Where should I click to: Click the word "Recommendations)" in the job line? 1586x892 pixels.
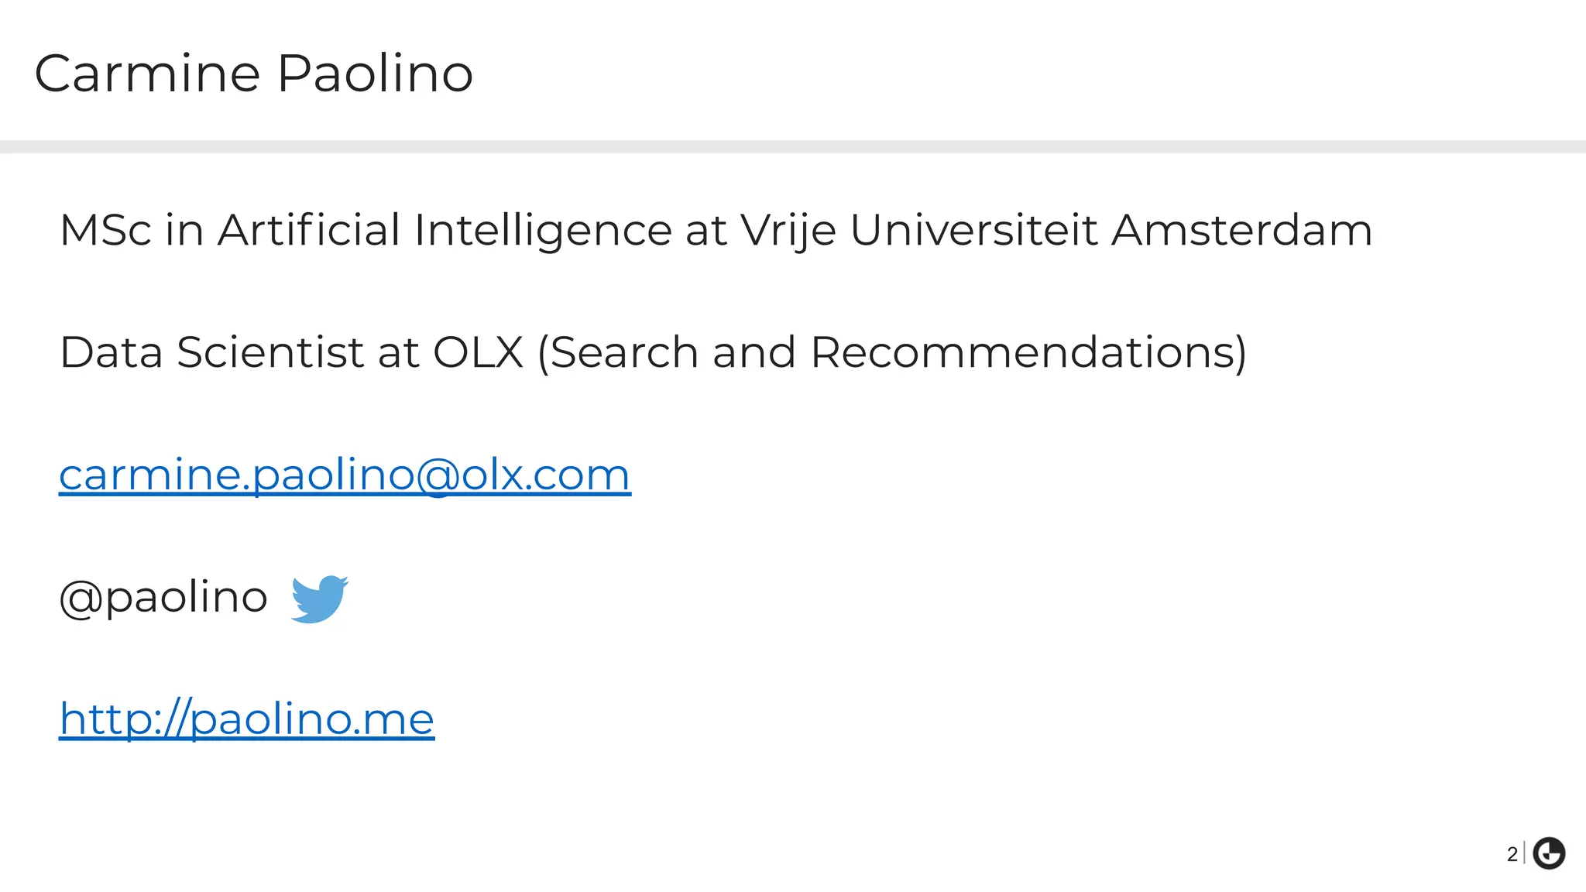coord(1028,353)
